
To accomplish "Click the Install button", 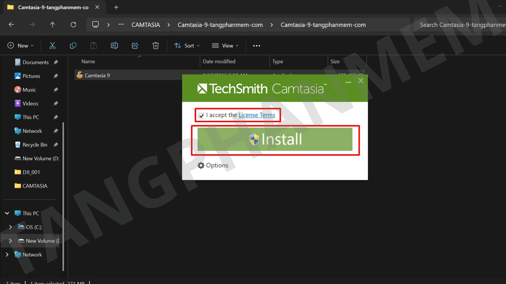I will pos(275,139).
